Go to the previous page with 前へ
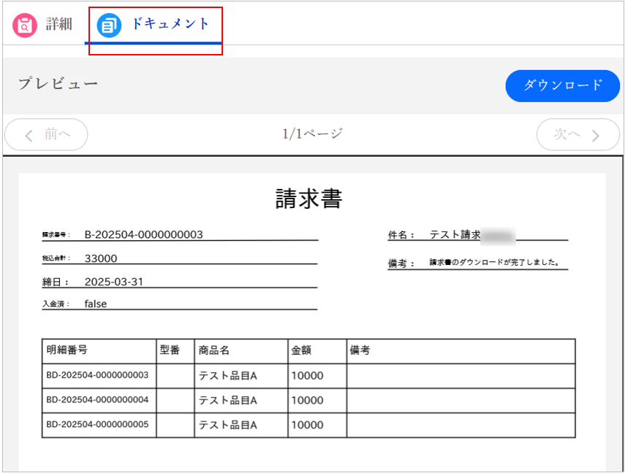The width and height of the screenshot is (625, 473). click(47, 135)
